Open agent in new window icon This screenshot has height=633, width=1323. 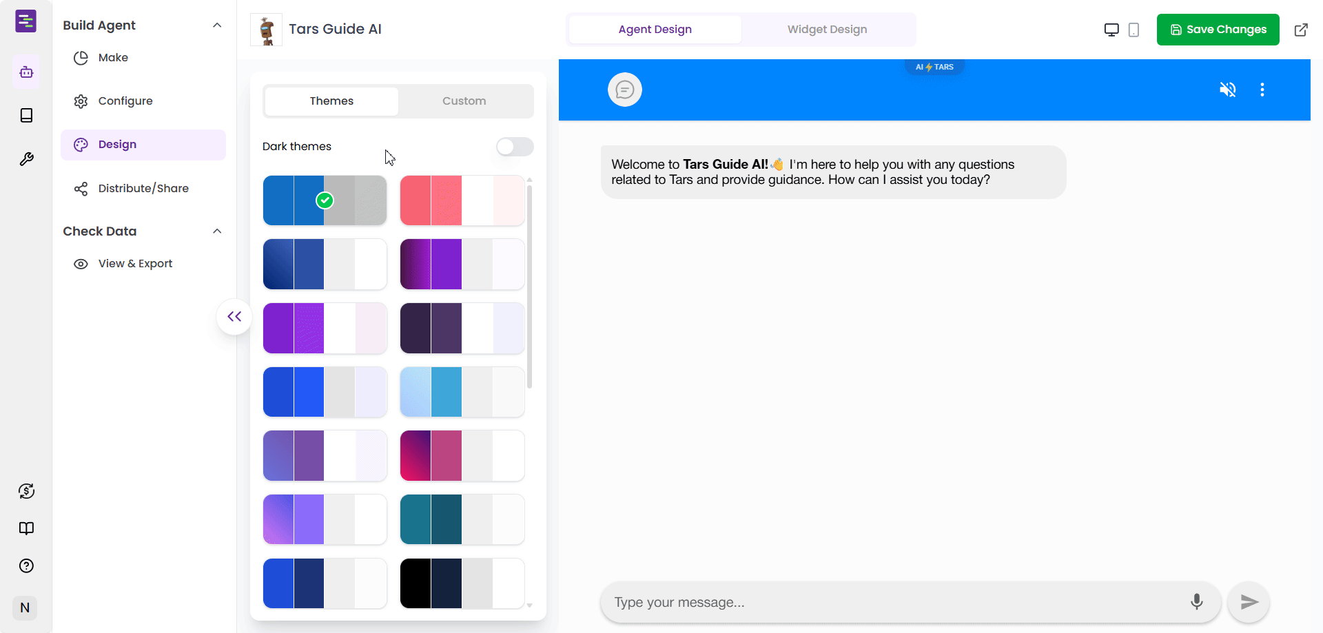(1301, 30)
